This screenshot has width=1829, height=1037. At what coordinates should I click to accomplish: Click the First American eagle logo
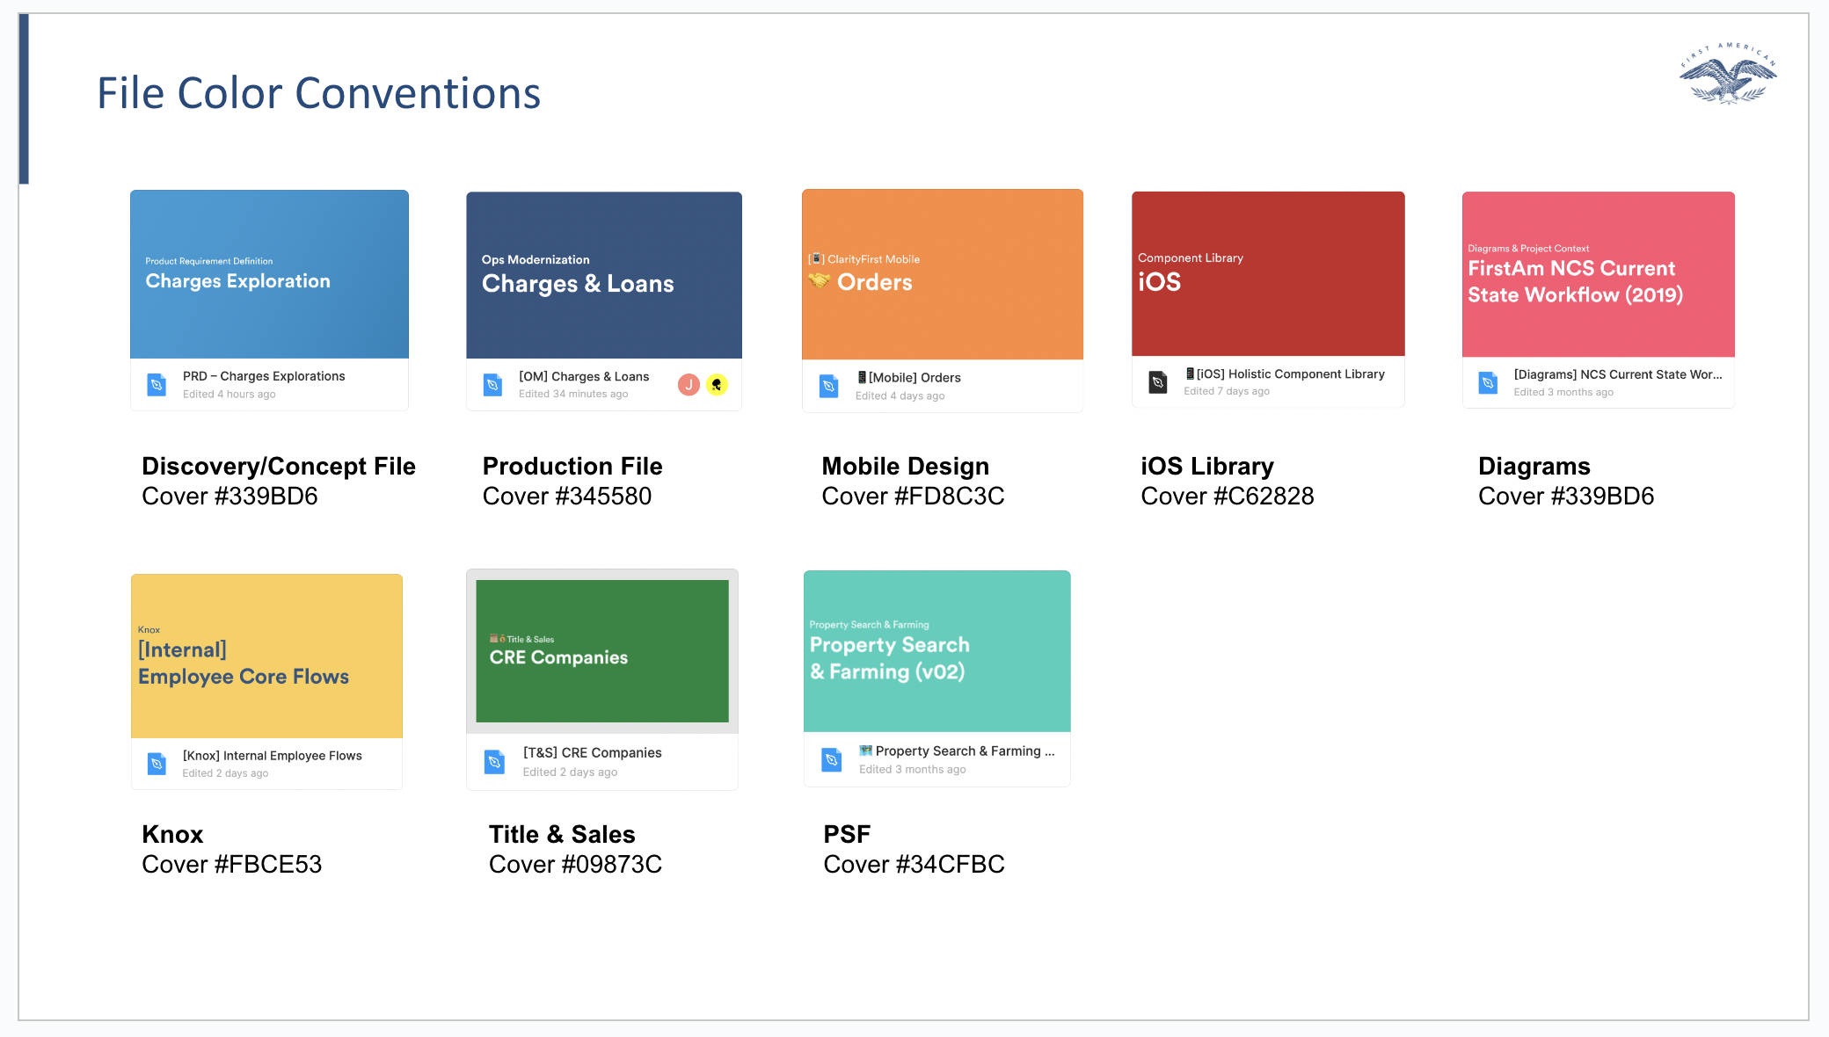tap(1728, 75)
